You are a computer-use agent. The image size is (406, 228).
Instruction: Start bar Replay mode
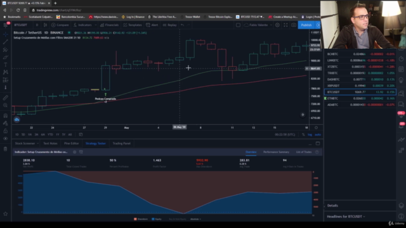(x=169, y=25)
